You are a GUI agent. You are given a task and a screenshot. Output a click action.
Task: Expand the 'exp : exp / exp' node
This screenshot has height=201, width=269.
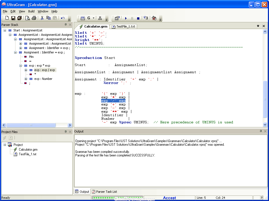coord(26,70)
